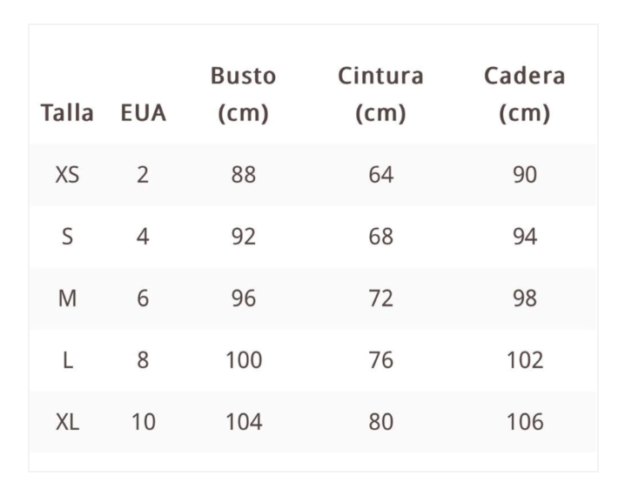Click the waist value 64
The width and height of the screenshot is (625, 496).
(x=380, y=175)
